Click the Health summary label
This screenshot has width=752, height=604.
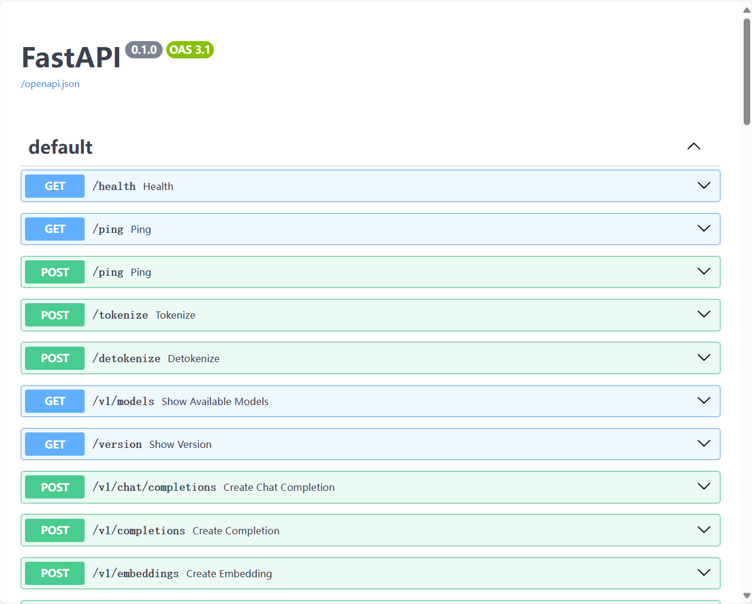159,186
